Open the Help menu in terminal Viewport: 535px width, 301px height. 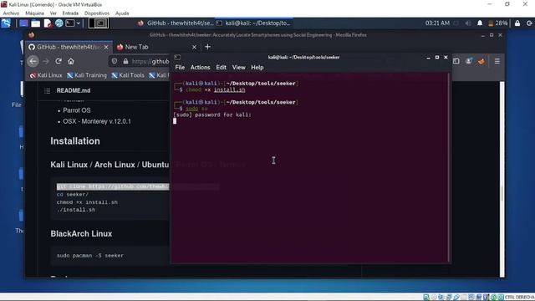[x=257, y=67]
